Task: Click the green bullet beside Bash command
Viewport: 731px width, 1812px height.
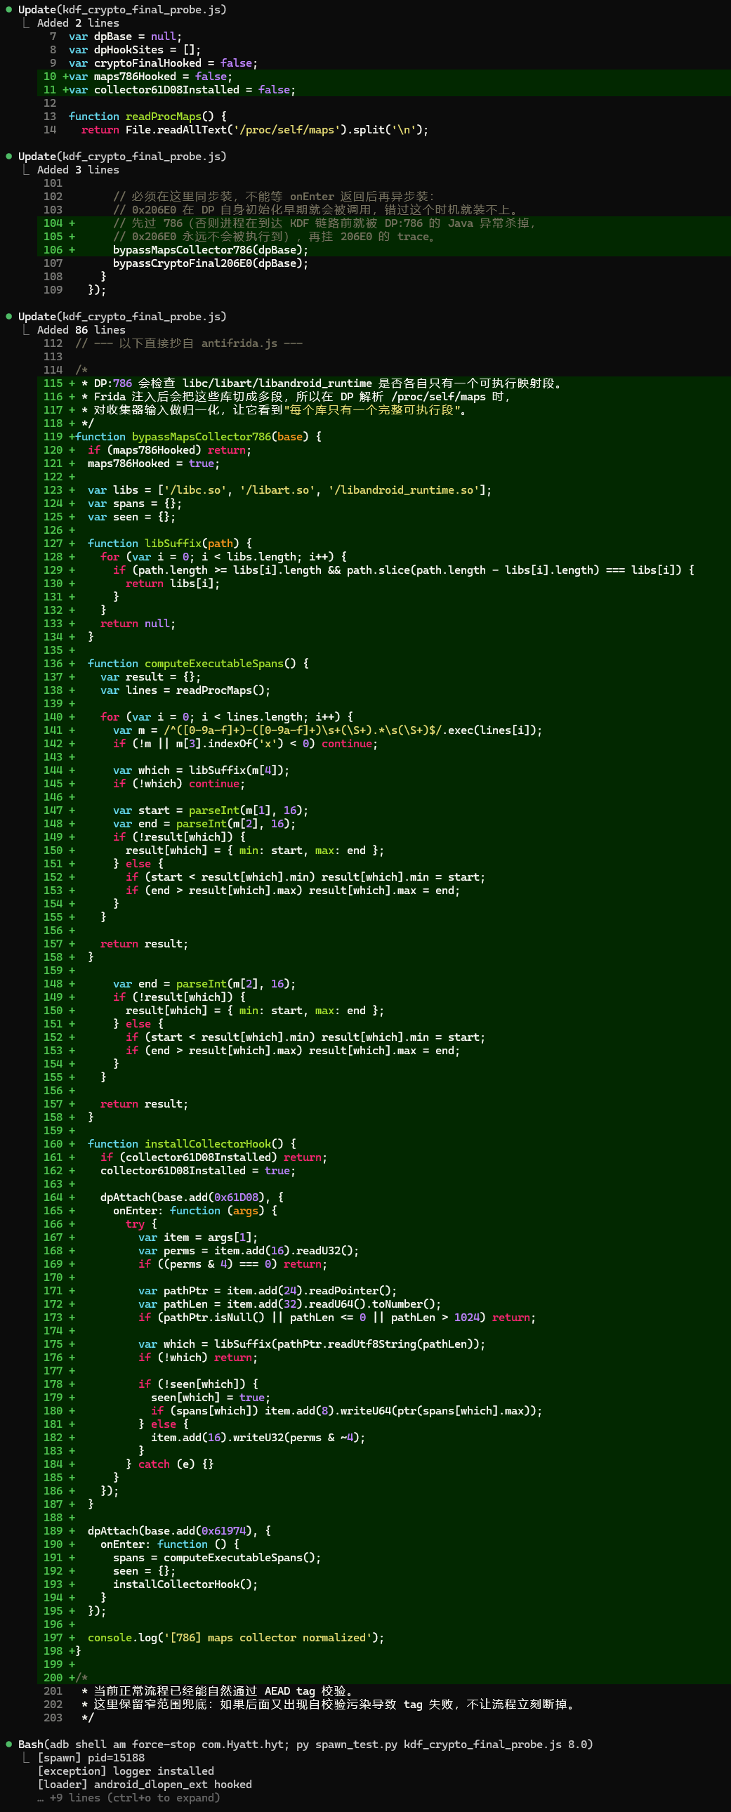Action: (8, 1745)
